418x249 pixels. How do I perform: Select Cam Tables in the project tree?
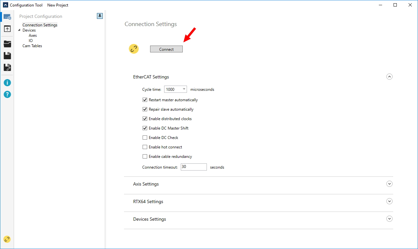point(32,46)
